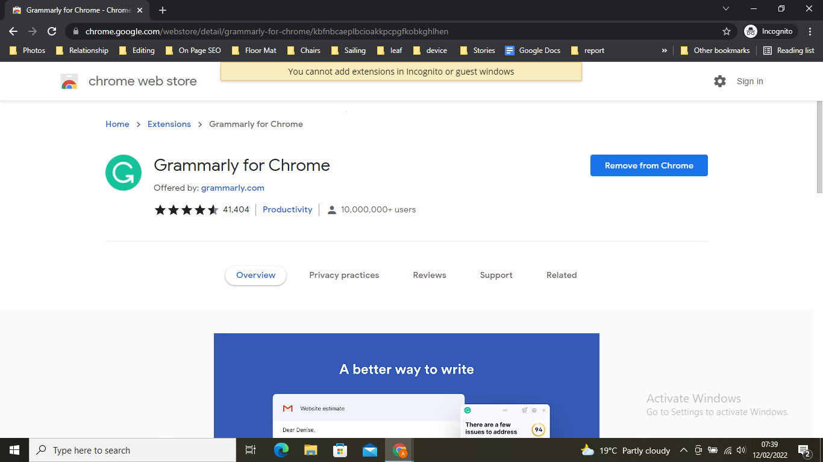Click the padlock site info icon

pos(76,31)
